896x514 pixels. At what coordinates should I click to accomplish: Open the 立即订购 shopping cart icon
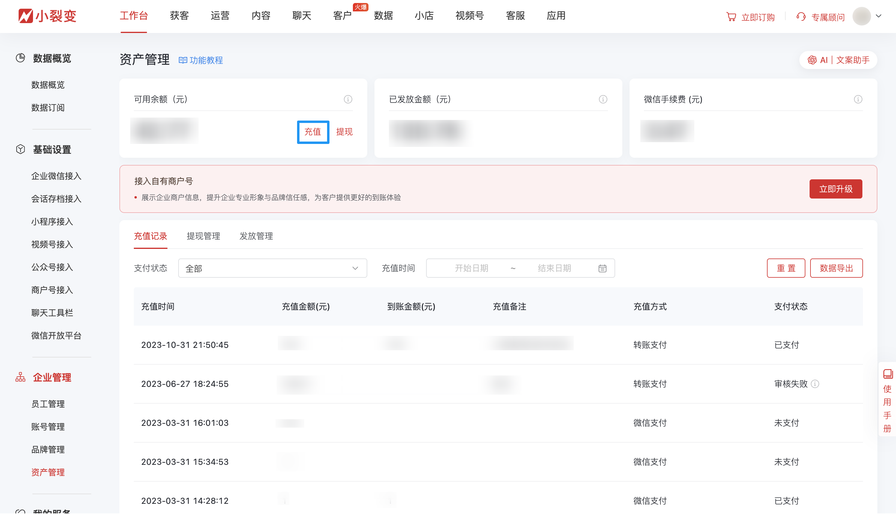click(732, 16)
